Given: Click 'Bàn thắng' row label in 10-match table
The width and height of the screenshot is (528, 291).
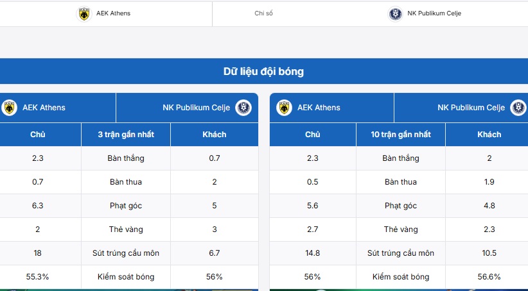Looking at the screenshot, I should point(401,158).
